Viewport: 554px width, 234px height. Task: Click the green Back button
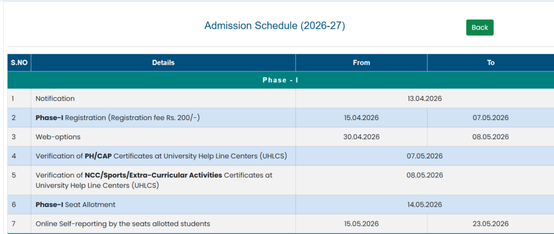click(x=479, y=28)
